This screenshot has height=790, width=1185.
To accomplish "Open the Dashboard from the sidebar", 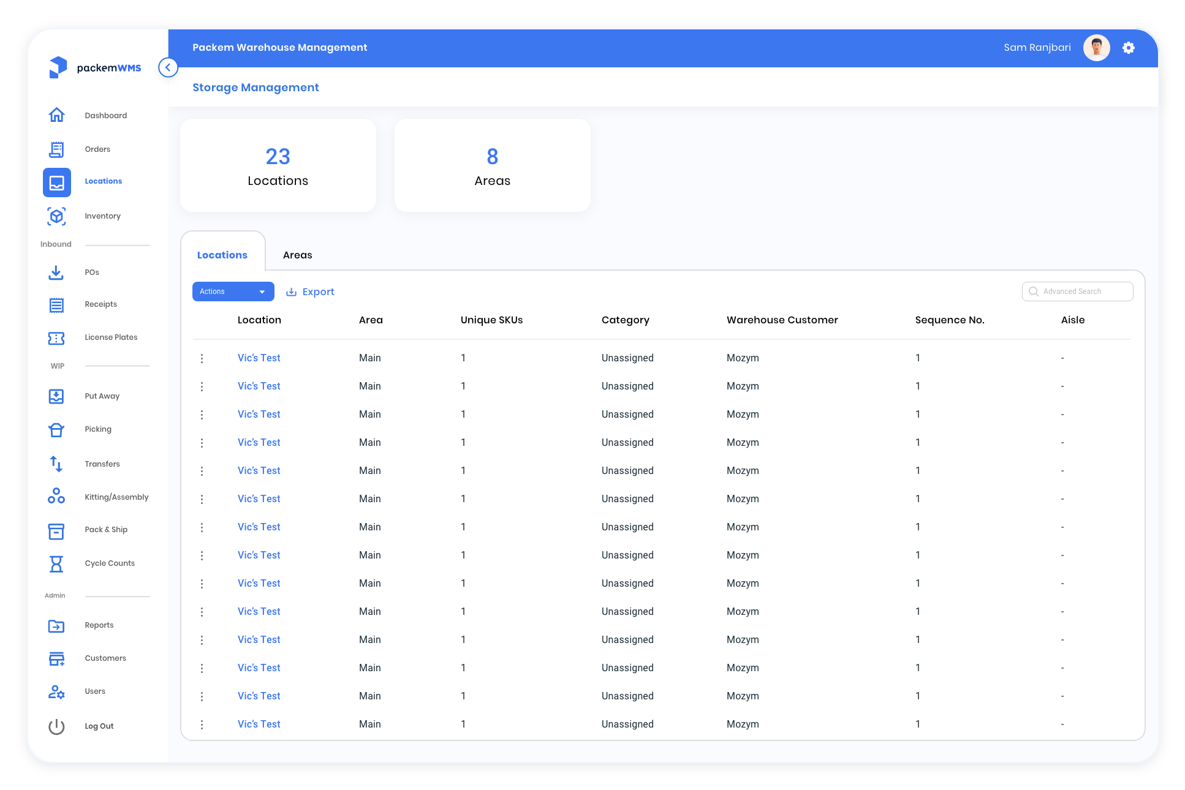I will 56,115.
